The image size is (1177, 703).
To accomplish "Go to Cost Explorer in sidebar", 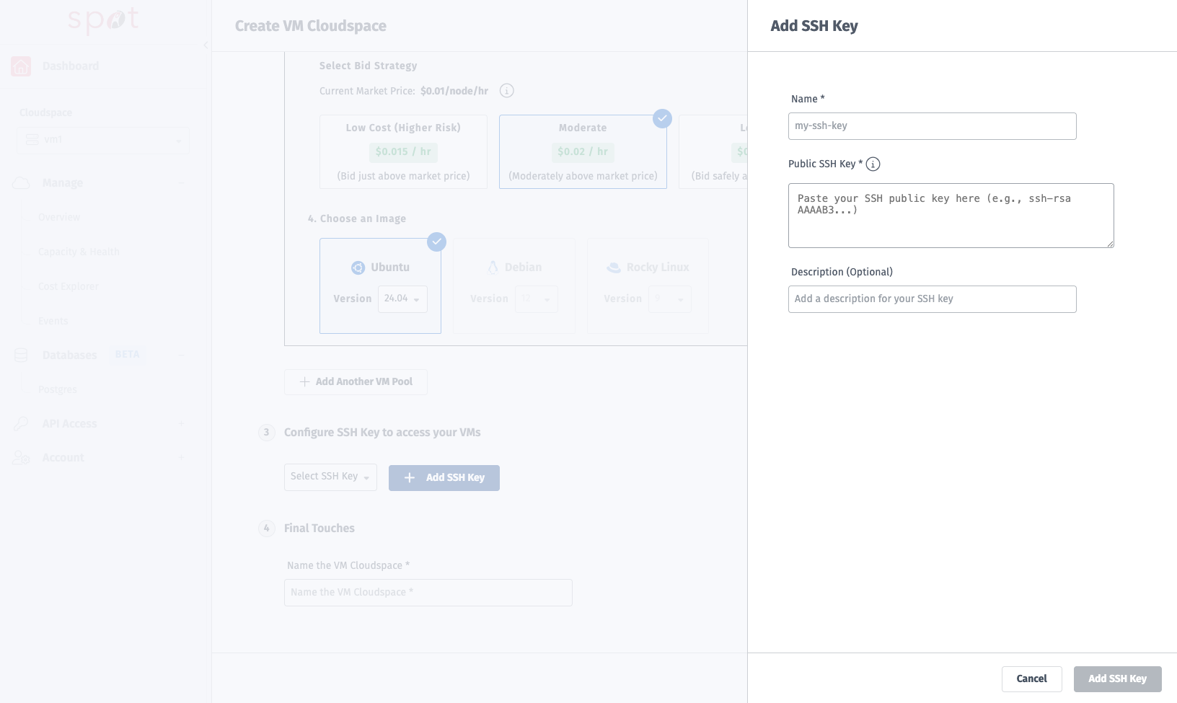I will click(68, 287).
